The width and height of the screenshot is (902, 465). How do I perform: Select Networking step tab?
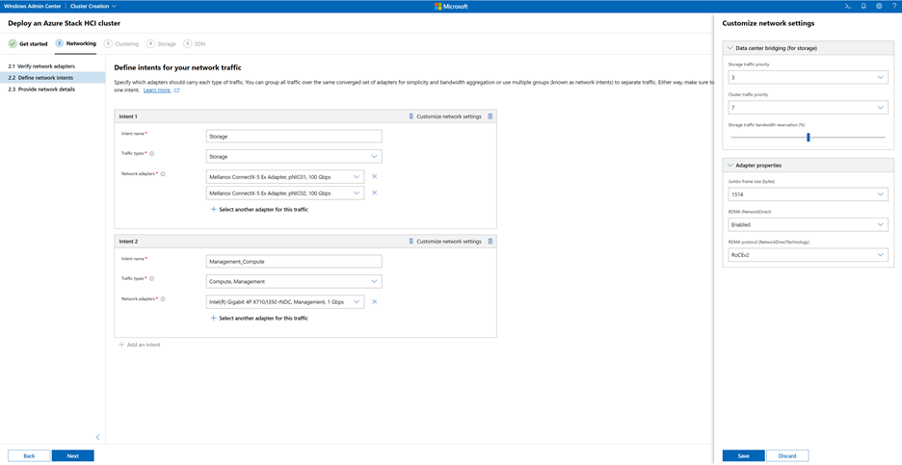[76, 43]
